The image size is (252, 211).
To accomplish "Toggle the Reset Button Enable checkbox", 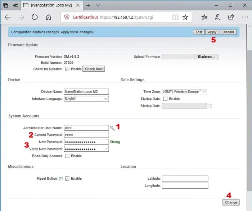I will click(67, 179).
